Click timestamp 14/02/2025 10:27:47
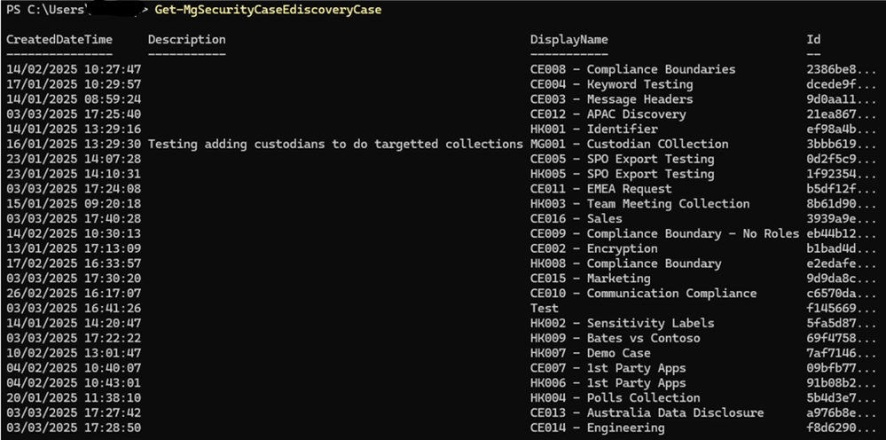The image size is (886, 440). click(x=73, y=69)
